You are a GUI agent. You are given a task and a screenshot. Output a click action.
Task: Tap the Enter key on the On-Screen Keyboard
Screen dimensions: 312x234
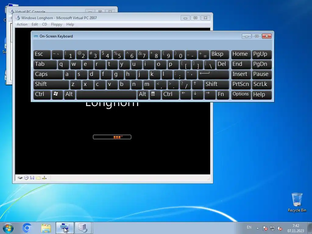pos(213,75)
